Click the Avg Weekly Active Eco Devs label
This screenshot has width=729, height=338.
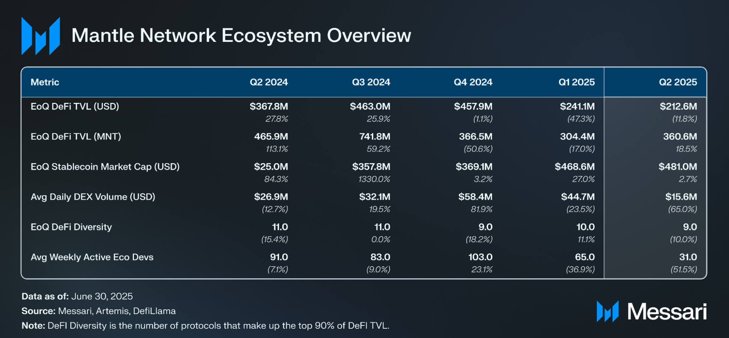(92, 257)
